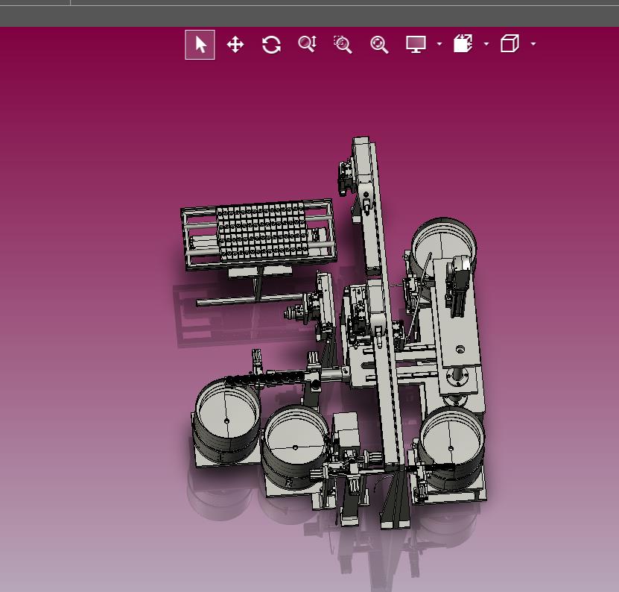
Task: Choose the zoom window selection tool
Action: (343, 44)
